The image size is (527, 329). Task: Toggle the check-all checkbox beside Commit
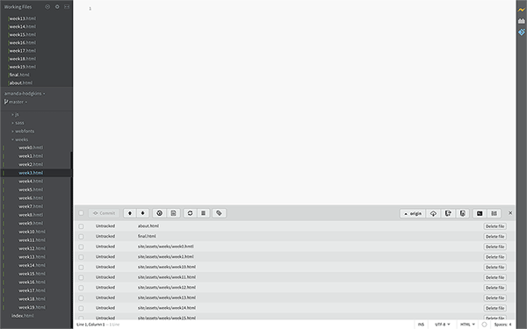click(81, 213)
